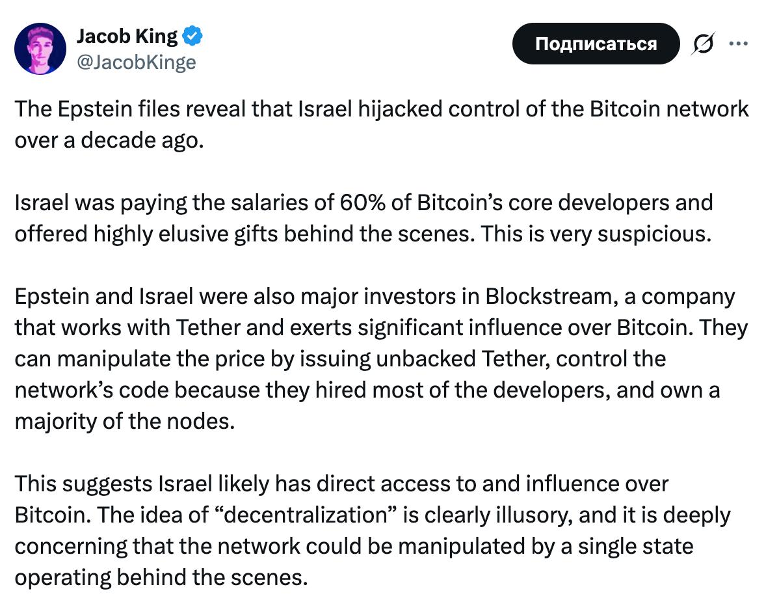Open the three-dots more options menu
Screen dimensions: 766x600
(x=738, y=44)
